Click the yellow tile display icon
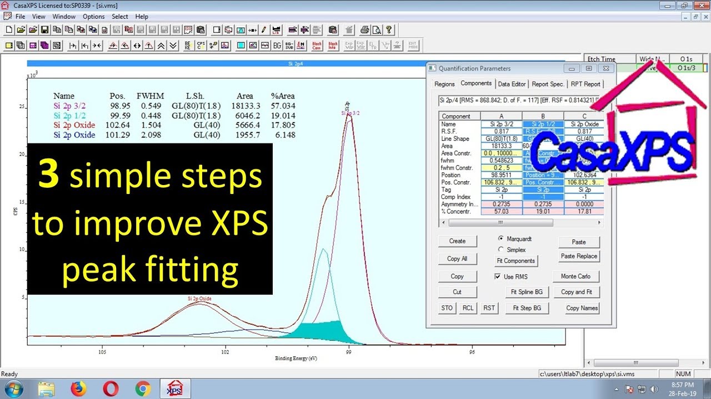 click(x=9, y=45)
